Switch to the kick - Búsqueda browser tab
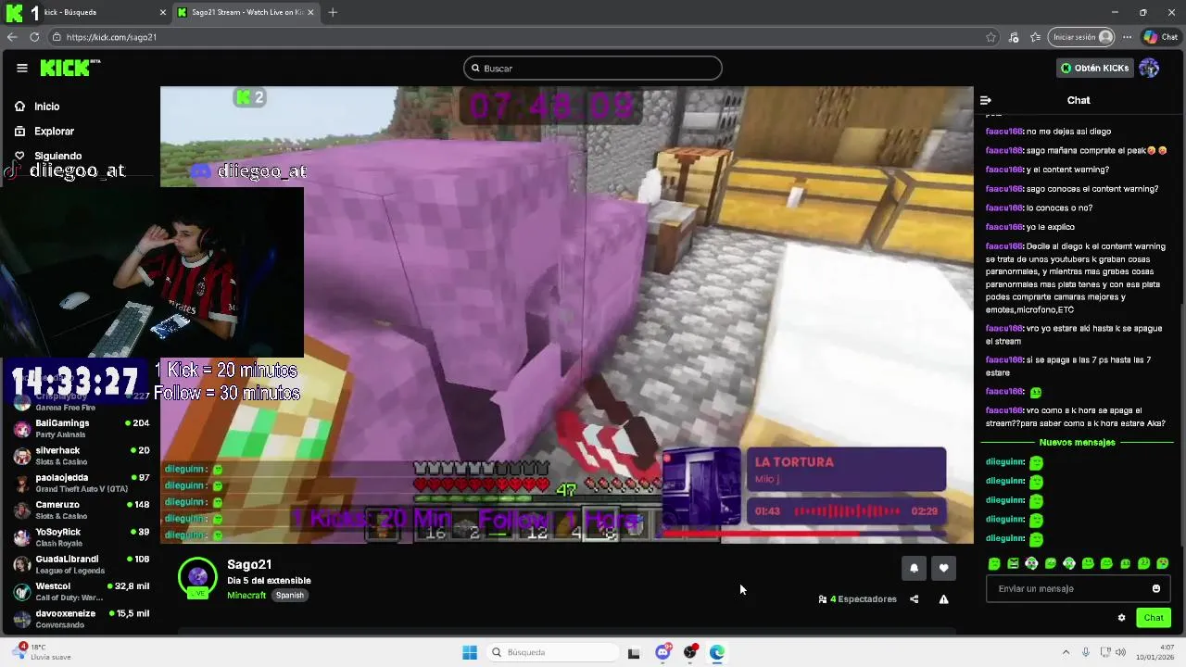 [93, 12]
